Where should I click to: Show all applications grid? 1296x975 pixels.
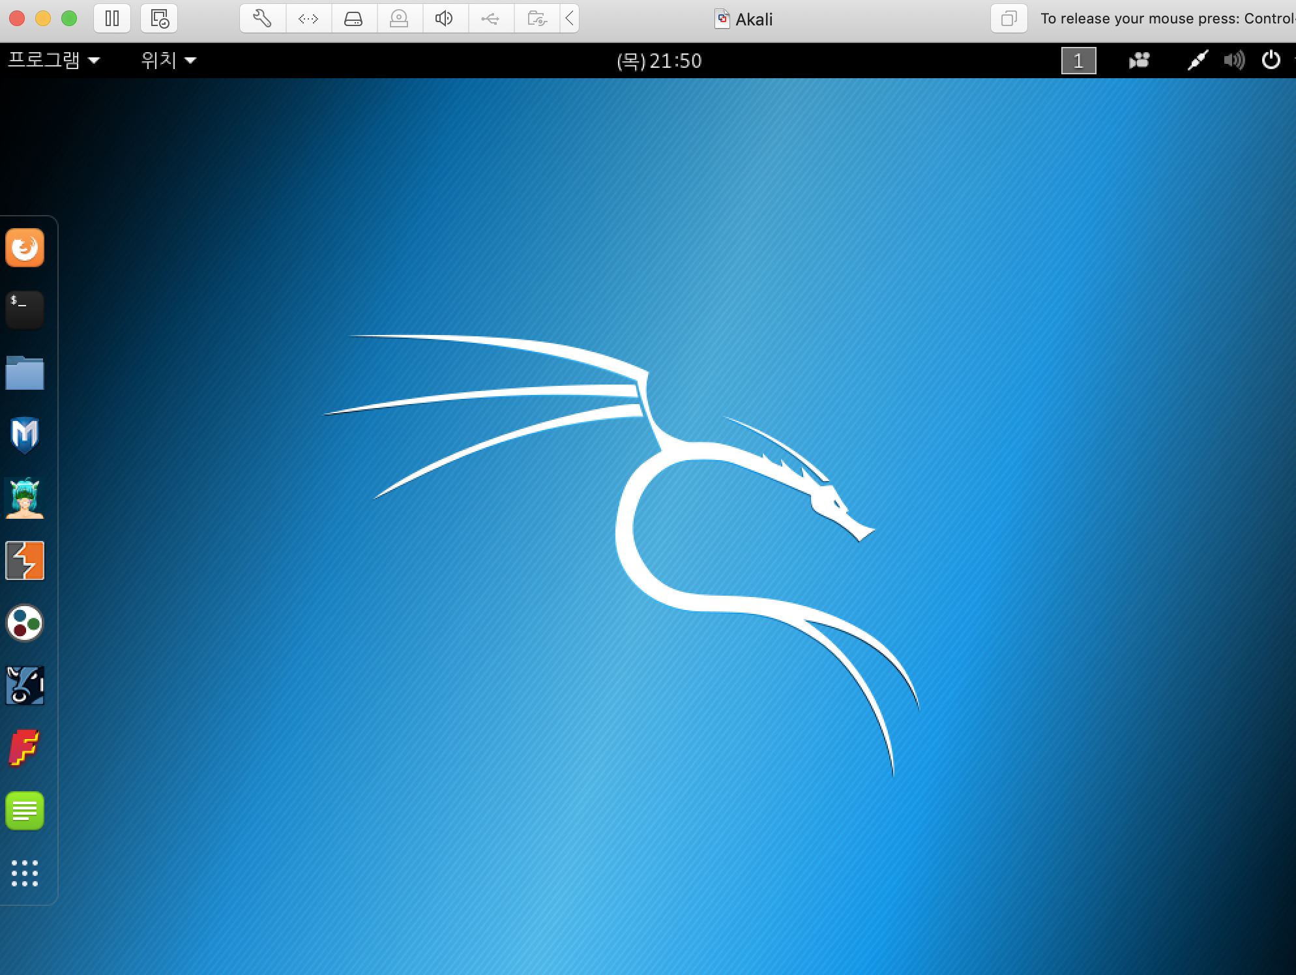(25, 873)
